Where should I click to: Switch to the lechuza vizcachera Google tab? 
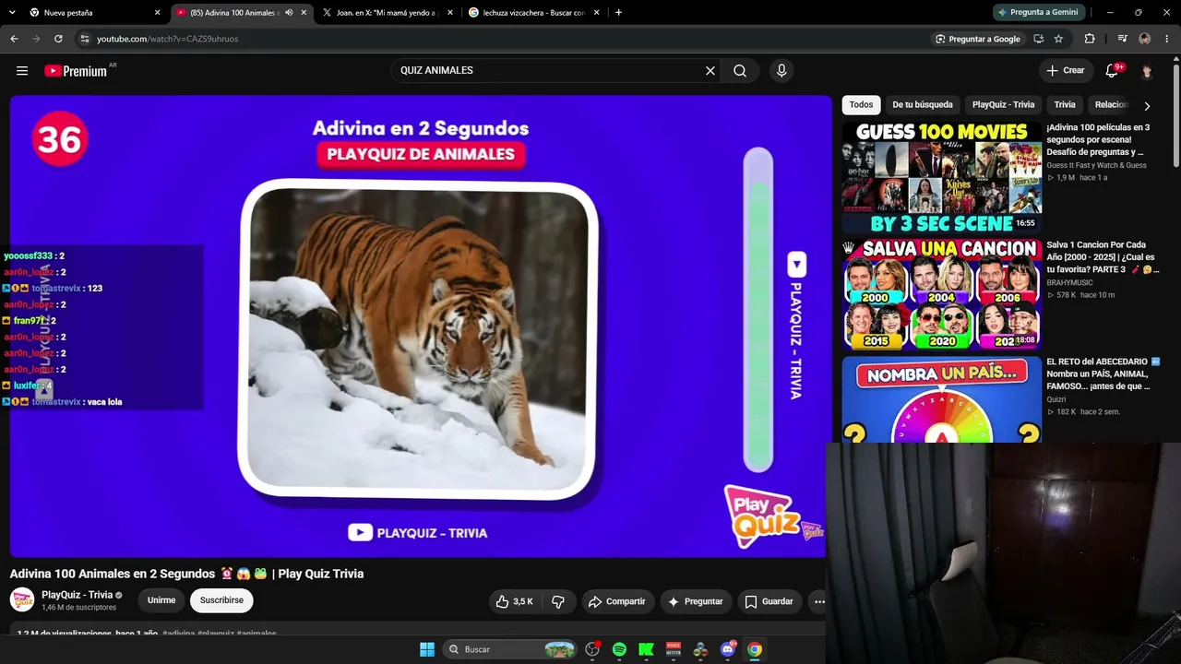(533, 13)
